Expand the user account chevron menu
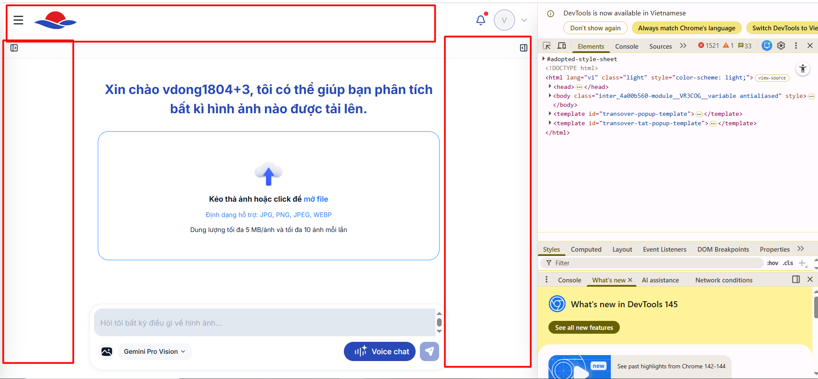The height and width of the screenshot is (379, 818). [x=524, y=20]
